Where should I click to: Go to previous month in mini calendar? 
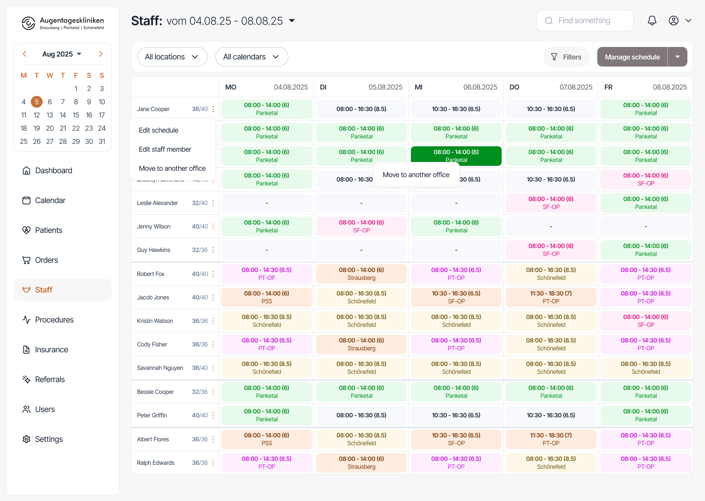click(24, 54)
